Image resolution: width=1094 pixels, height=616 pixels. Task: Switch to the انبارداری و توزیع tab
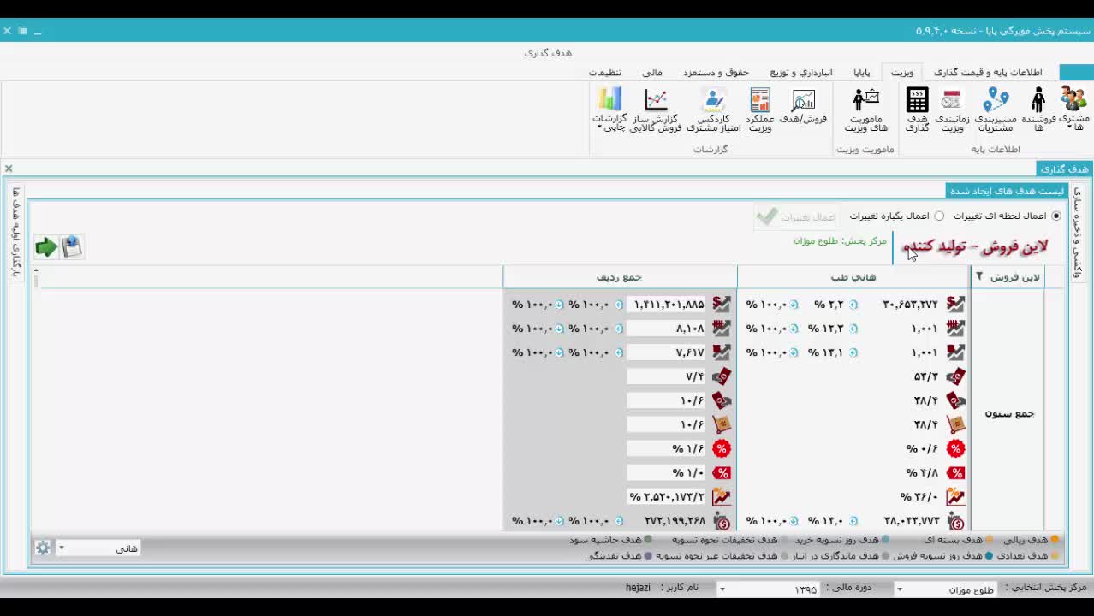(x=800, y=73)
